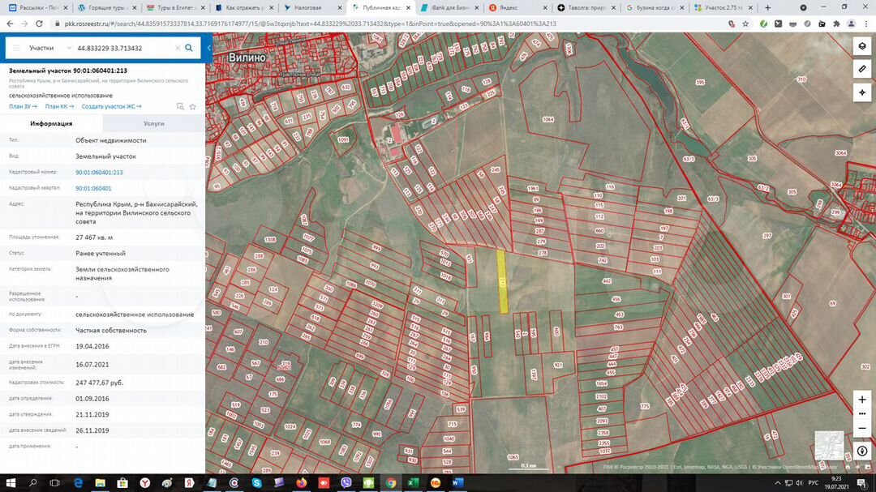Select the ruler measurement tool

tap(862, 70)
